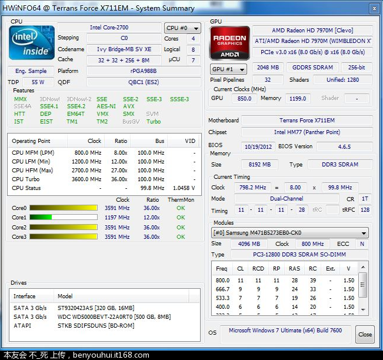
Task: Click the AMD Radeon Graphics logo
Action: 229,43
